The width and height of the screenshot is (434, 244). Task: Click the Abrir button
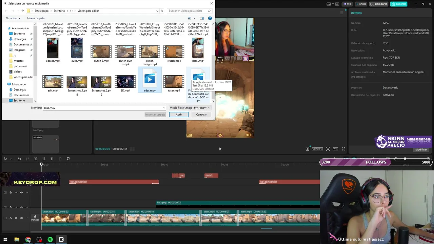(x=179, y=115)
